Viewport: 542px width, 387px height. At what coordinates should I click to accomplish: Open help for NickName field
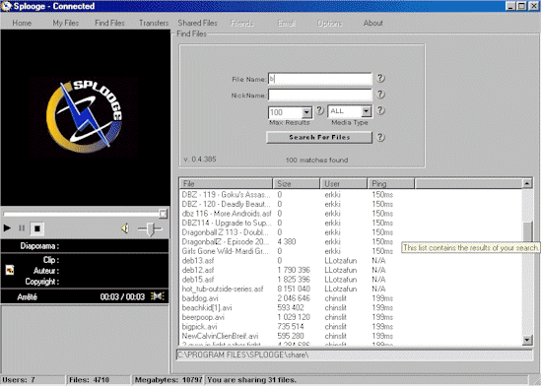point(380,94)
